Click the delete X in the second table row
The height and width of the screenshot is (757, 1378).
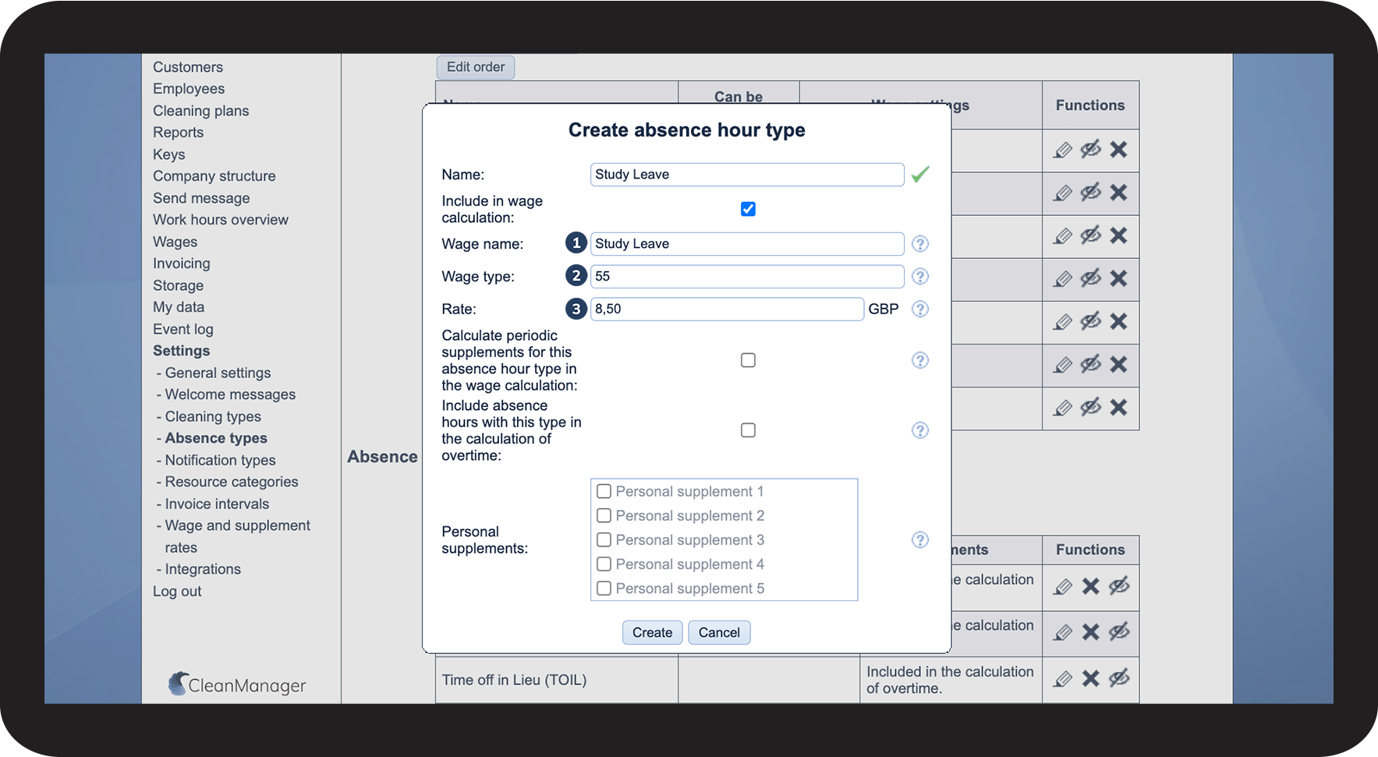click(x=1118, y=193)
